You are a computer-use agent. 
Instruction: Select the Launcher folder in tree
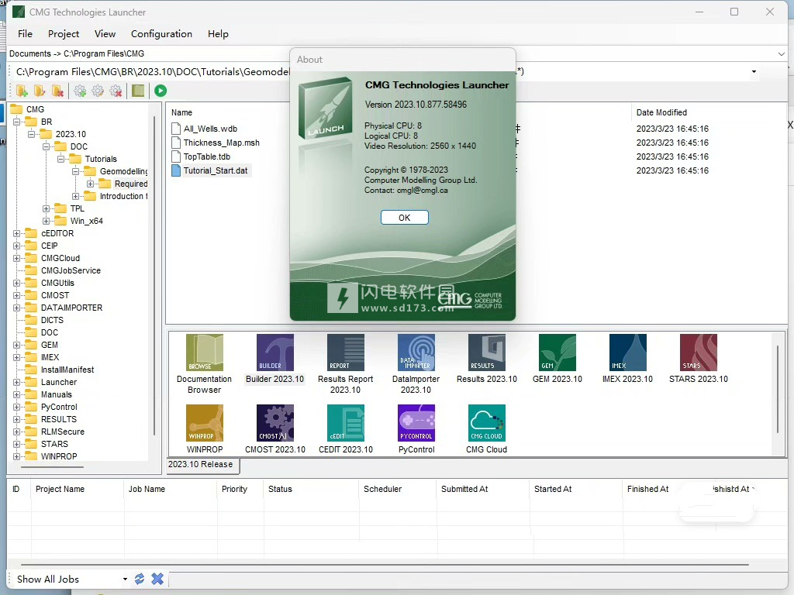pos(59,382)
